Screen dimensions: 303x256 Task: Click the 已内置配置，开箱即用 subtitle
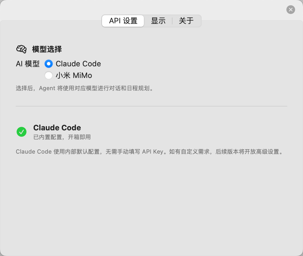62,137
